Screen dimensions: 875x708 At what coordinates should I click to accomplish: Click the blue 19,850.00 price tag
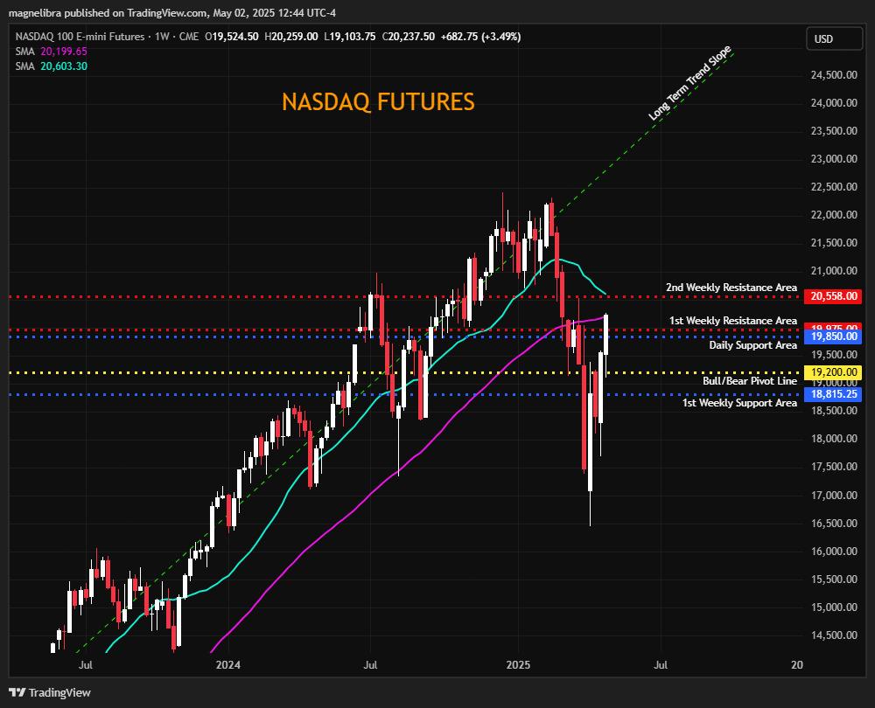[x=833, y=337]
